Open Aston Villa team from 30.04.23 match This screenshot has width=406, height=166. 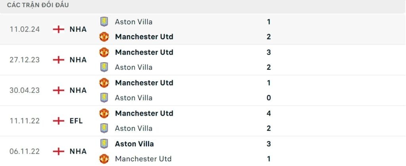[x=133, y=98]
